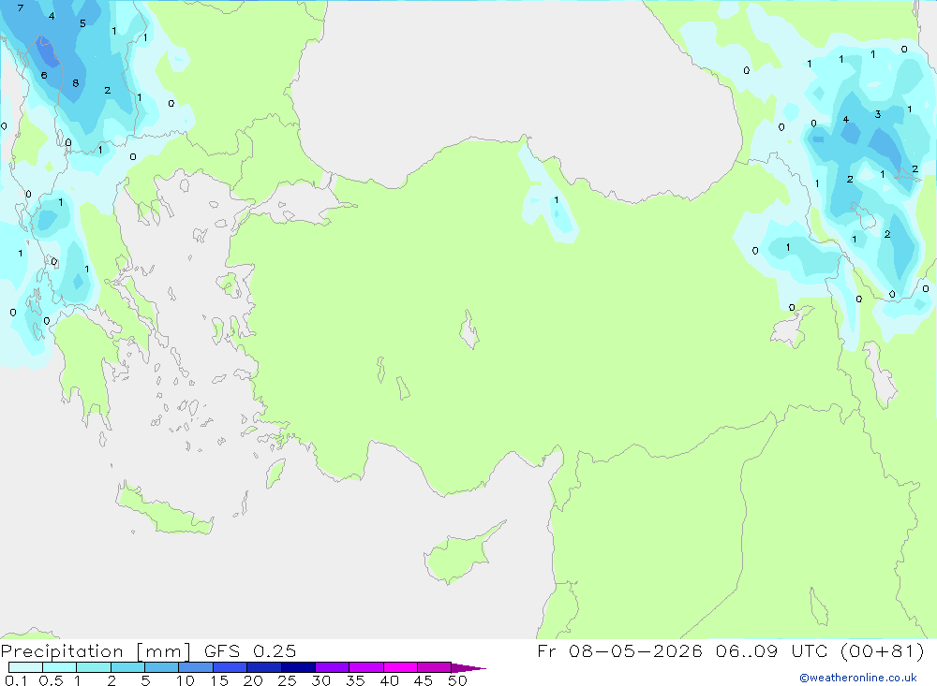The width and height of the screenshot is (937, 686).
Task: Click the precipitation value "8" on the map
Action: tap(75, 83)
